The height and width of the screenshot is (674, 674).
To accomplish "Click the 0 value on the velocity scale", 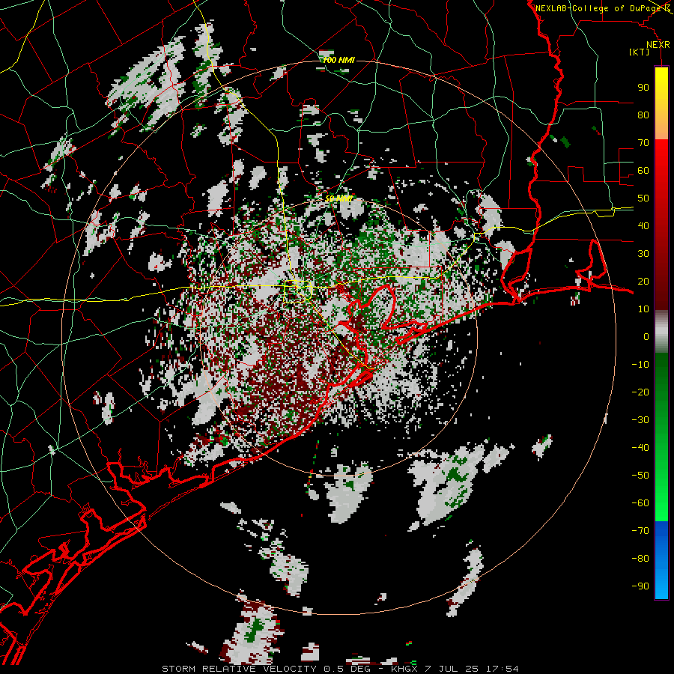I will coord(646,337).
